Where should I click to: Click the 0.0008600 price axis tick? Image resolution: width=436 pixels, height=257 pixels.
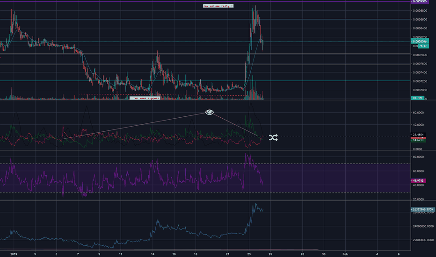[420, 20]
